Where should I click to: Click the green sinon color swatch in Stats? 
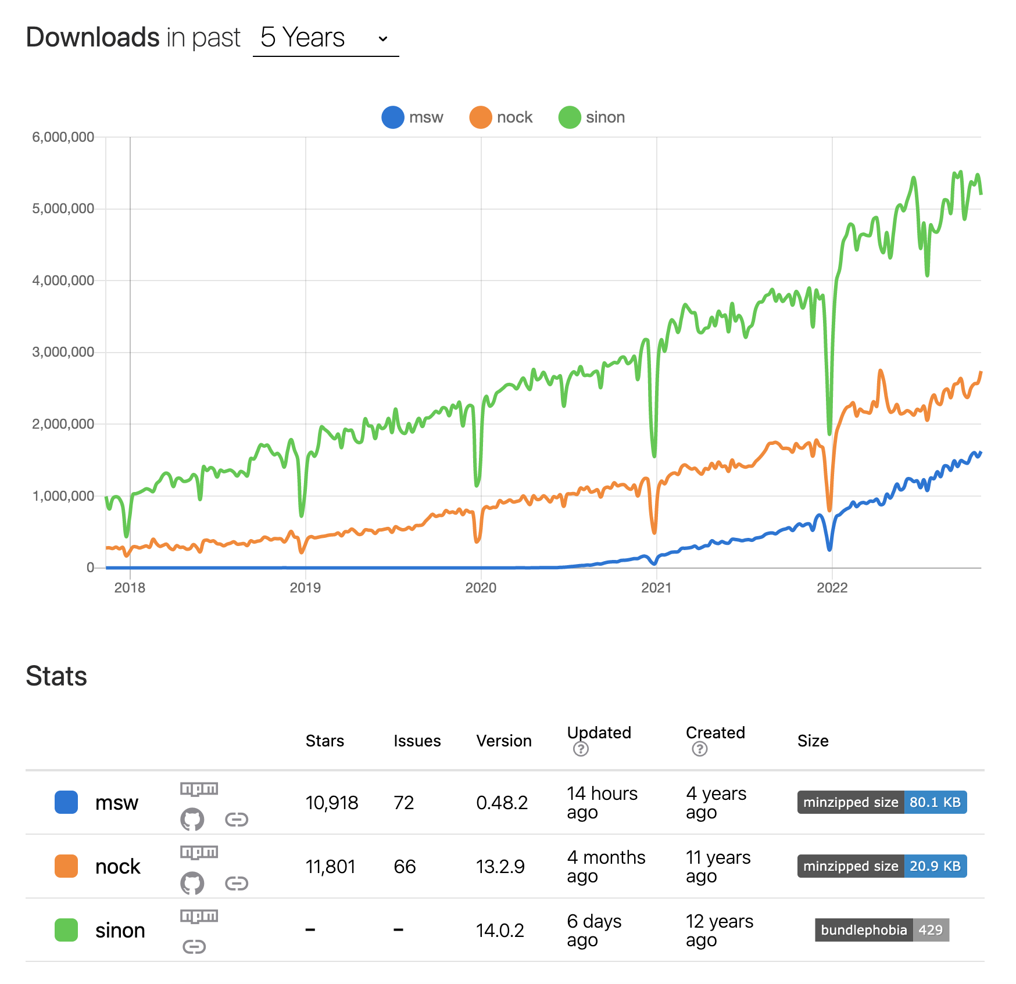[66, 930]
